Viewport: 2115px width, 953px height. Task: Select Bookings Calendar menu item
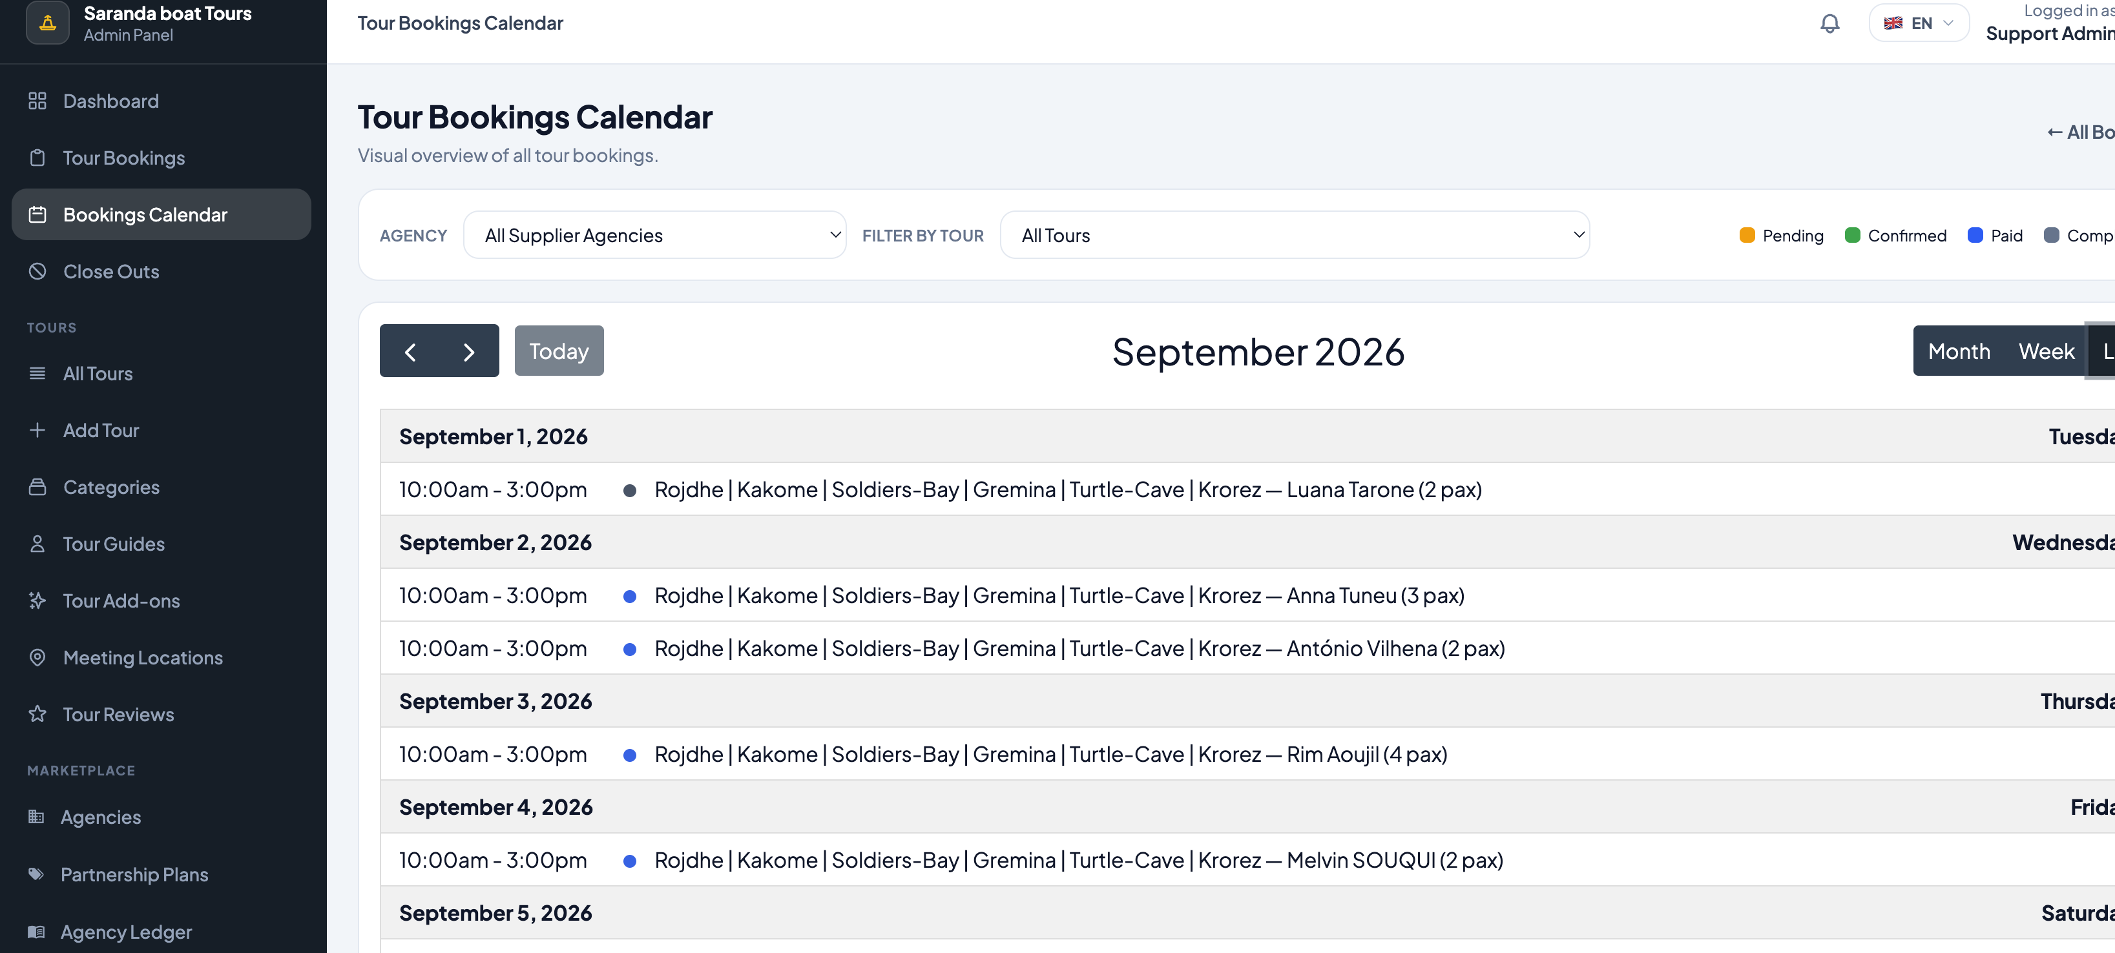[x=161, y=214]
